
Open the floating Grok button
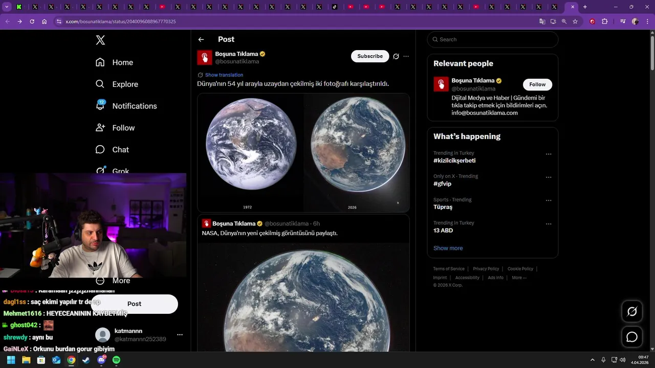pyautogui.click(x=632, y=312)
